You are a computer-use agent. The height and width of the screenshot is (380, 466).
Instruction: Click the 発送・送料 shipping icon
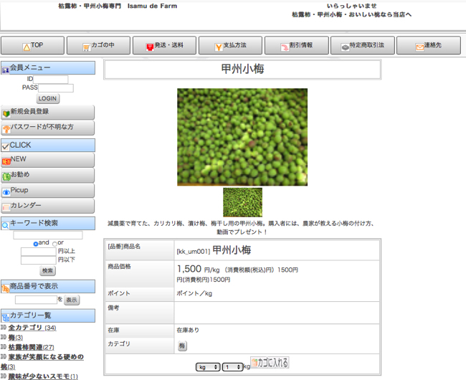(x=150, y=46)
